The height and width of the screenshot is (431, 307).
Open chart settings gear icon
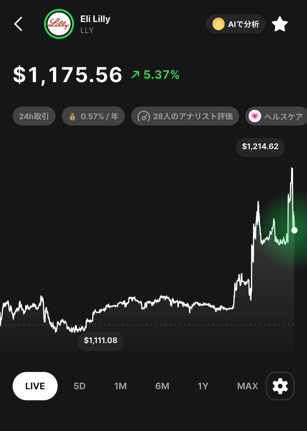coord(280,386)
